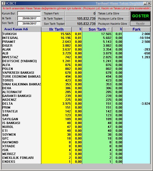The height and width of the screenshot is (171, 153).
Task: Select the RAYMOND row
Action: click(76, 142)
